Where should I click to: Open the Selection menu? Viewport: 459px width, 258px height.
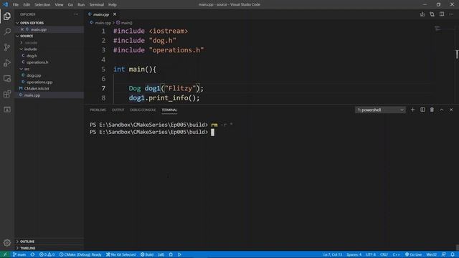pos(42,4)
